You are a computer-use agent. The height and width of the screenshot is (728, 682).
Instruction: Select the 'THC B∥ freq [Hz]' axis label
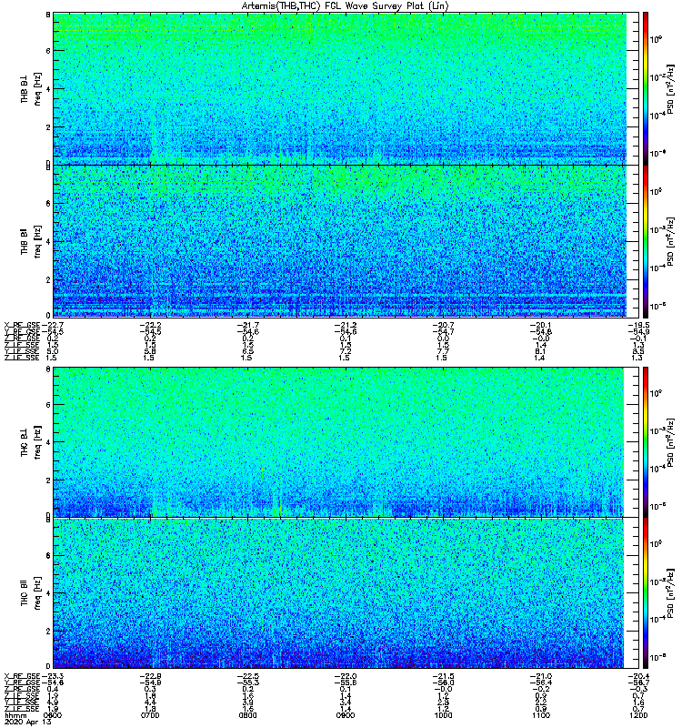coord(31,593)
